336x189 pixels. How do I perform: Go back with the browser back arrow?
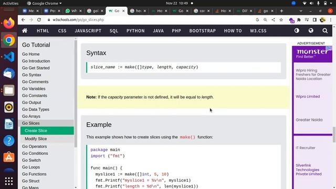coord(23,20)
